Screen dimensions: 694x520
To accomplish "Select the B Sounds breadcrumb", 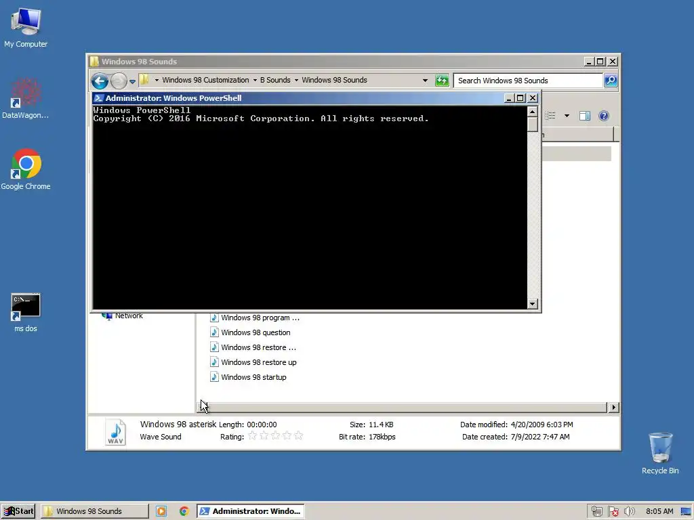I will coord(275,80).
